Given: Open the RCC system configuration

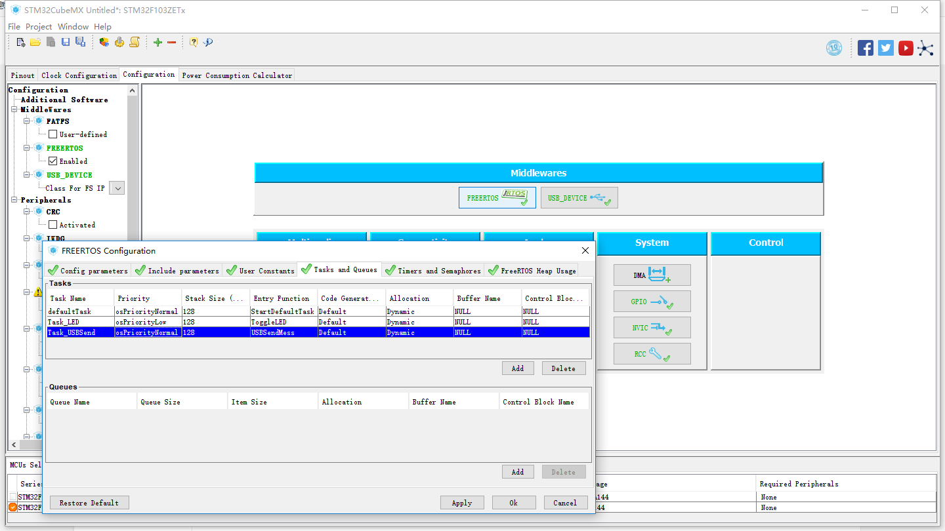Looking at the screenshot, I should click(652, 354).
